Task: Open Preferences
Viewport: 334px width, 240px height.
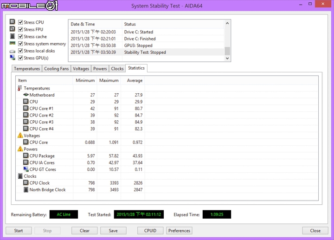Action: 179,231
